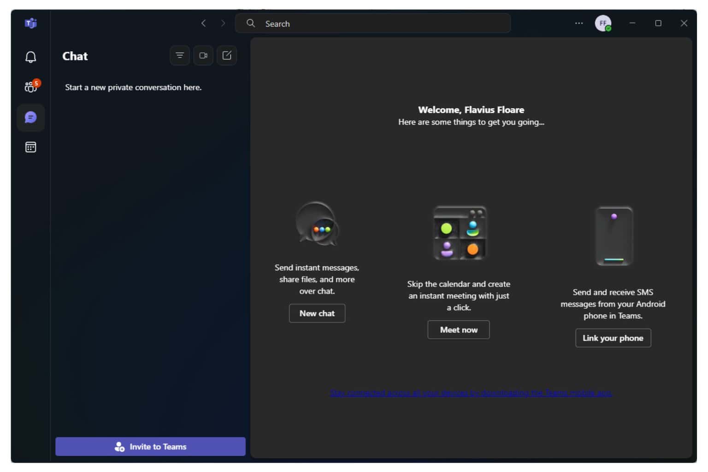Viewport: 708px width, 472px height.
Task: Go forward with the right arrow
Action: tap(223, 23)
